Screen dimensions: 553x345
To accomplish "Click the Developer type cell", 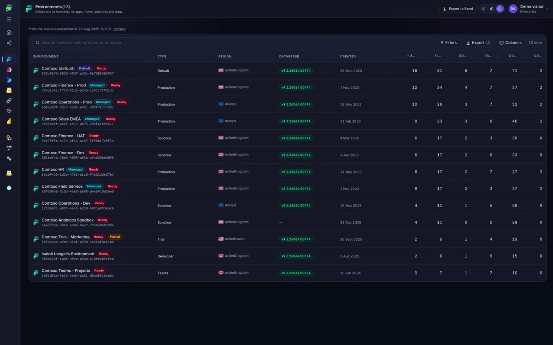I will 165,256.
